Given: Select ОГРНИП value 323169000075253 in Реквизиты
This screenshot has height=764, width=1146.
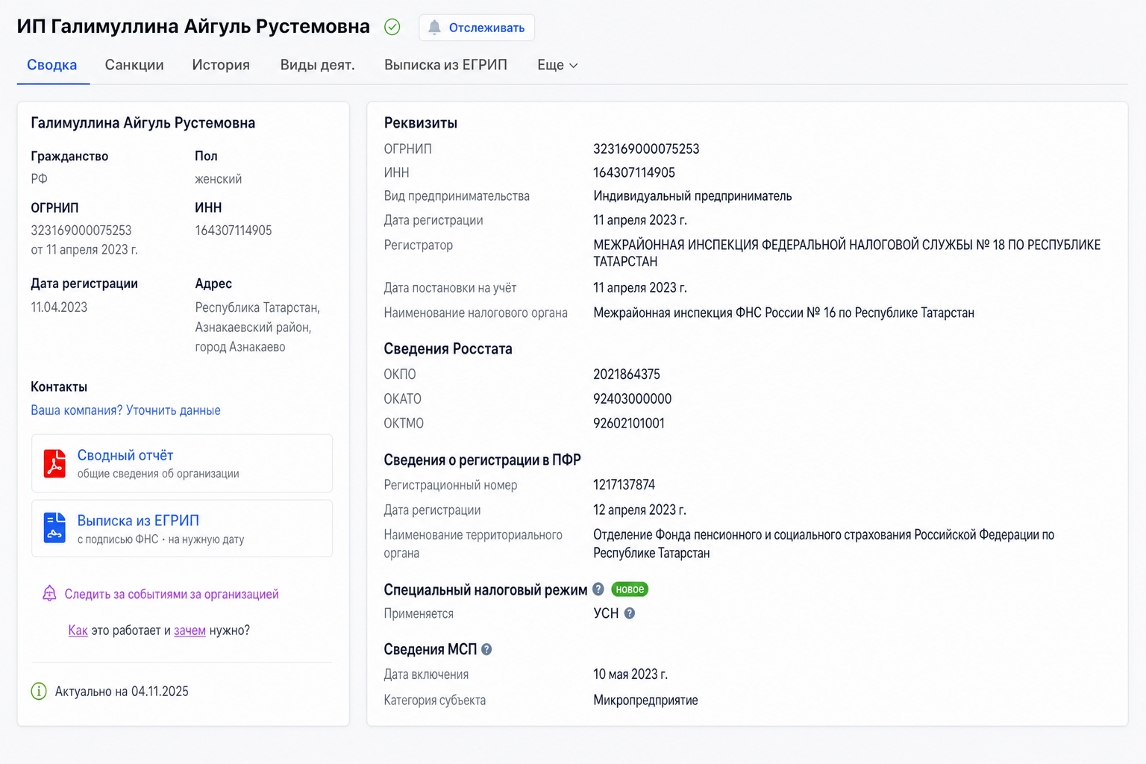Looking at the screenshot, I should (x=646, y=148).
